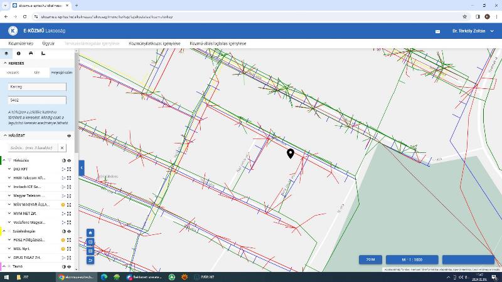502x282 pixels.
Task: Toggle visibility of Távhő group
Action: 69,266
